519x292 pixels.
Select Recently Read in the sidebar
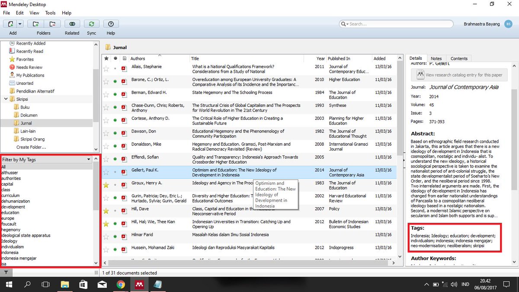click(x=29, y=51)
